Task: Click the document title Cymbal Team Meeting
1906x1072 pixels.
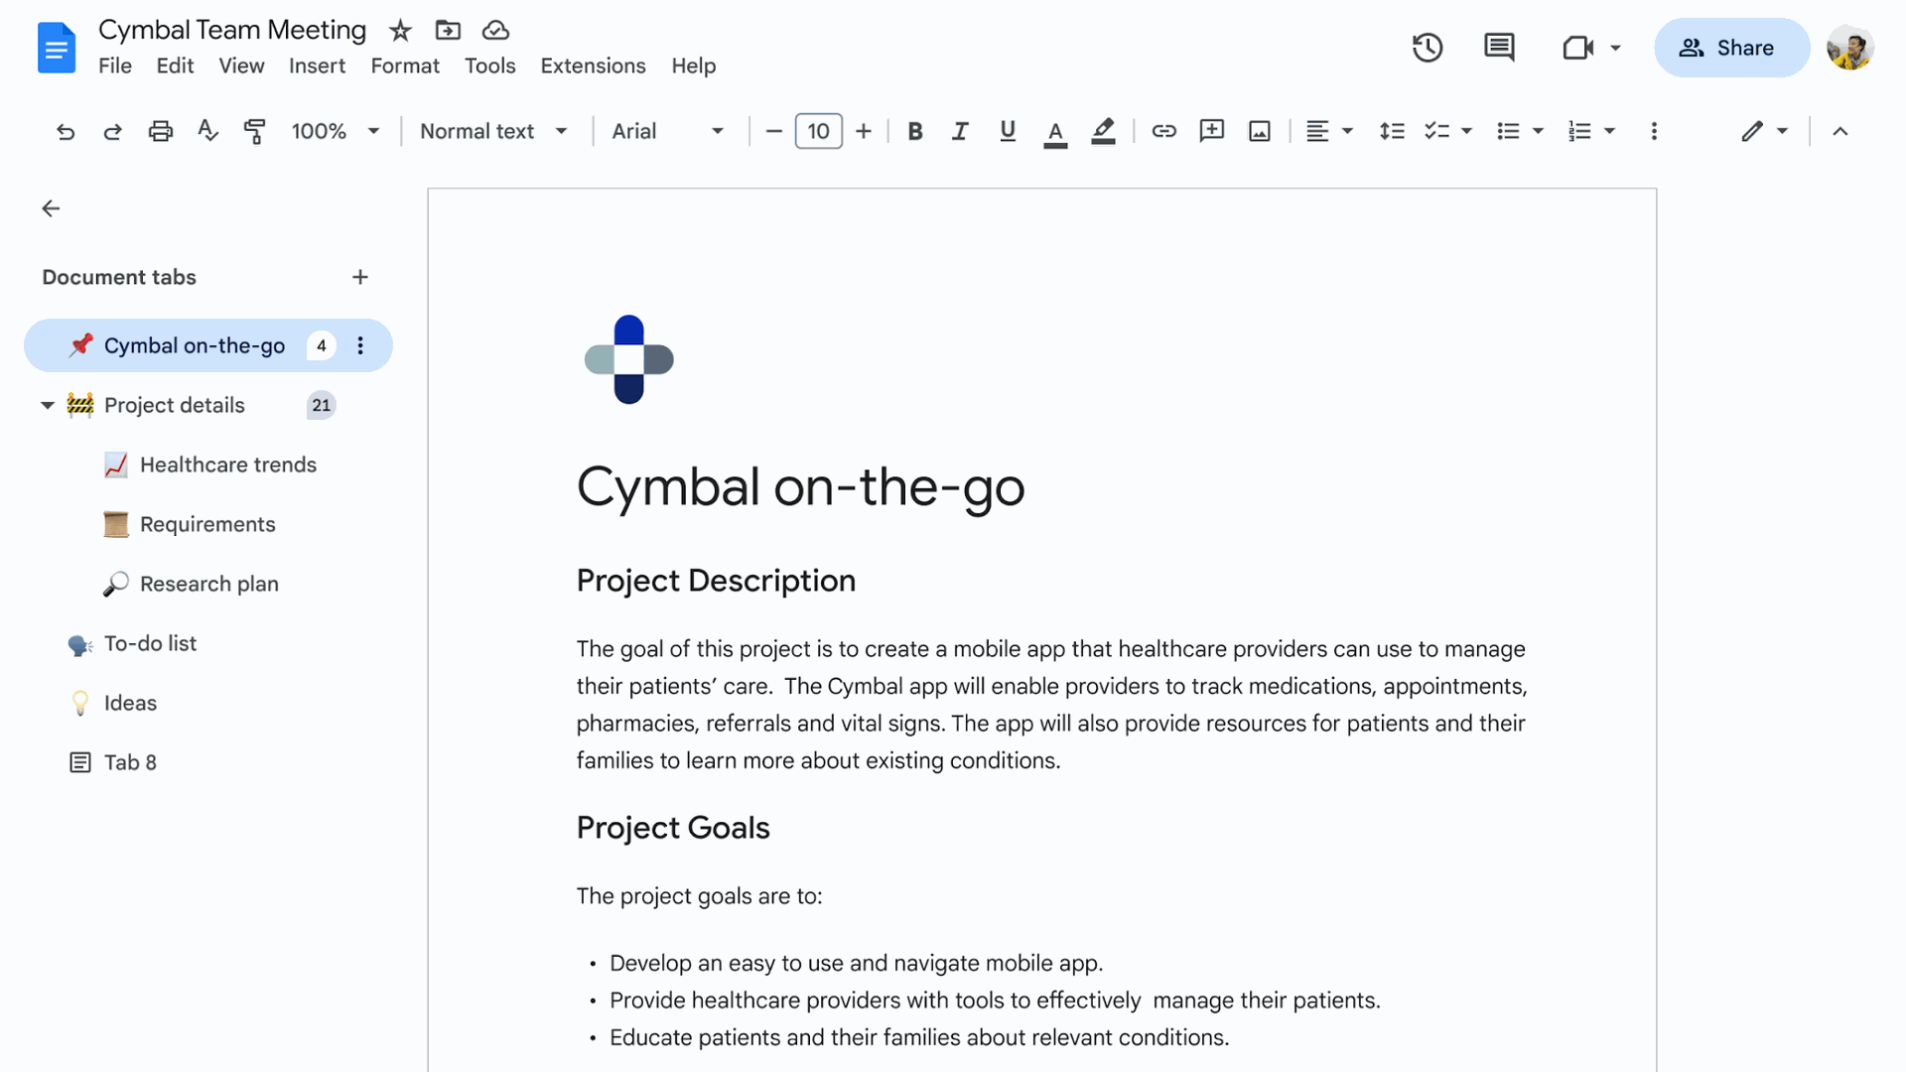Action: coord(232,30)
